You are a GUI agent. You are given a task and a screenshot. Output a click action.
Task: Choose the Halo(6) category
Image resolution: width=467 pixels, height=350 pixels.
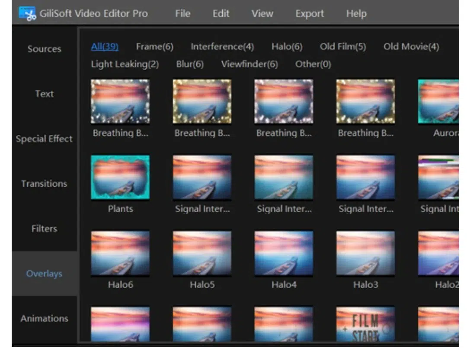287,47
